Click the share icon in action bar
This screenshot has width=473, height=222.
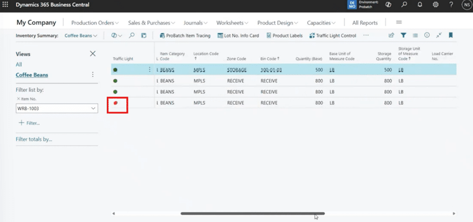pyautogui.click(x=391, y=35)
